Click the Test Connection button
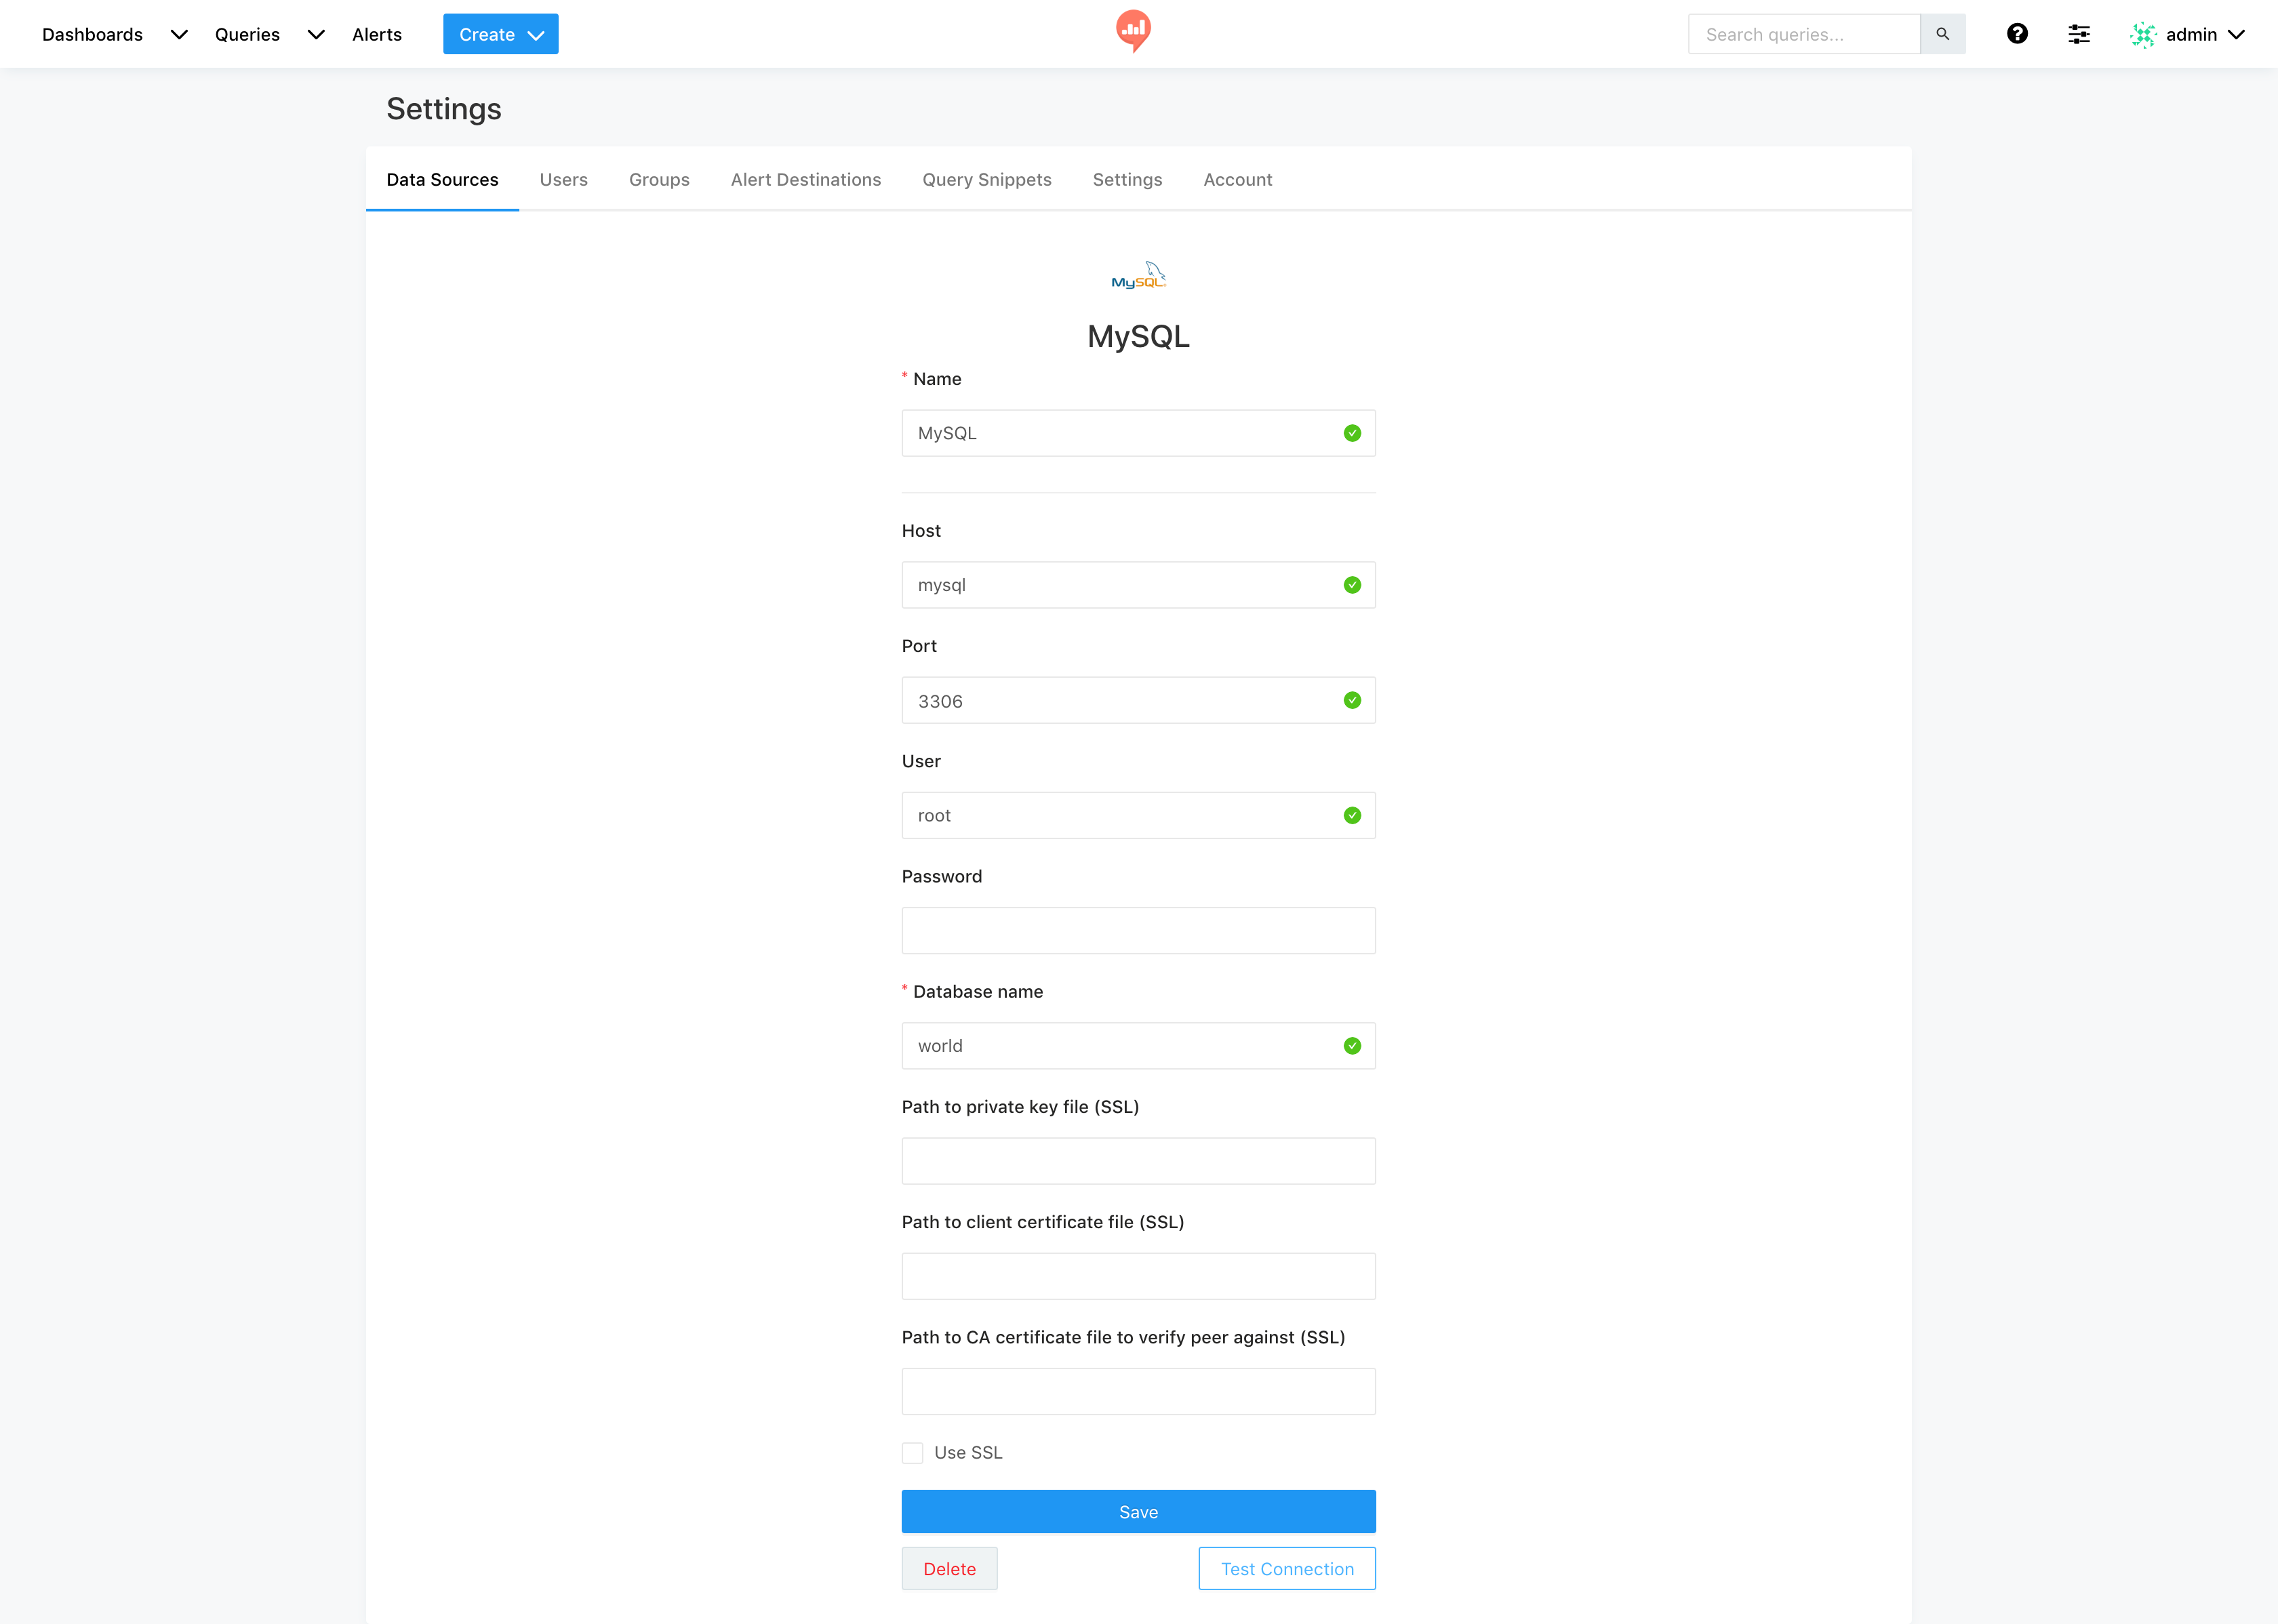 point(1286,1568)
